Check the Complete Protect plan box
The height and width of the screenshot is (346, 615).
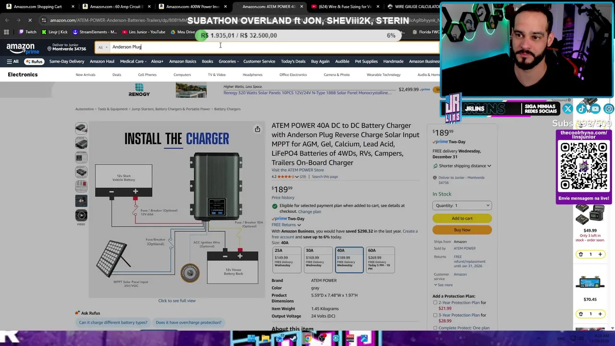tap(435, 328)
